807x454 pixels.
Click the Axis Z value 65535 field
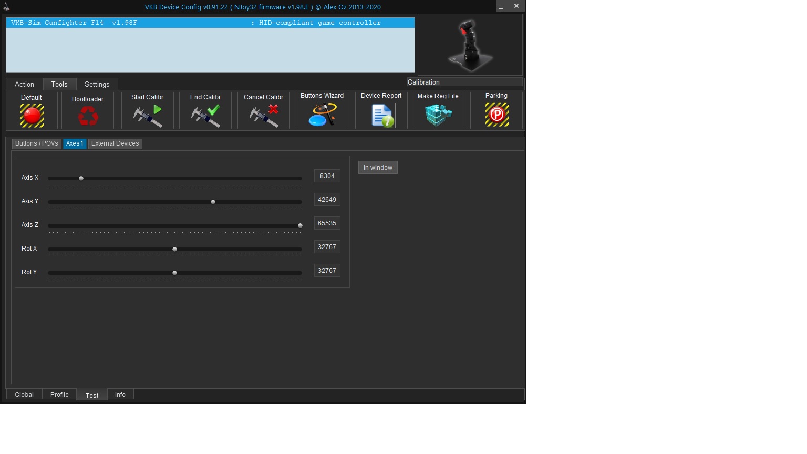coord(327,223)
